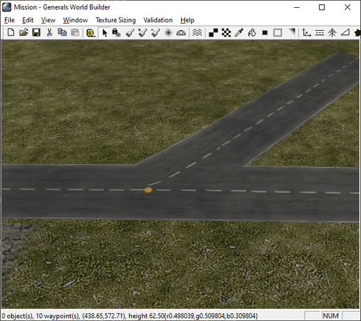The image size is (361, 321).
Task: Select the flood fill bucket tool
Action: [x=252, y=33]
